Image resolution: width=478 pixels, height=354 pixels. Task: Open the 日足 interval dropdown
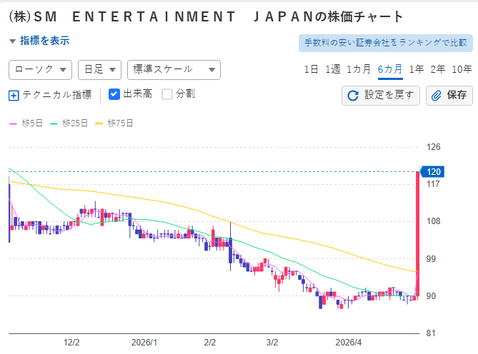pyautogui.click(x=100, y=70)
